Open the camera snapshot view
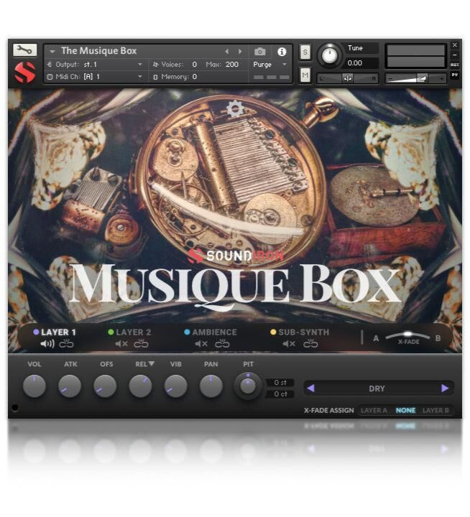470x517 pixels. [x=260, y=52]
